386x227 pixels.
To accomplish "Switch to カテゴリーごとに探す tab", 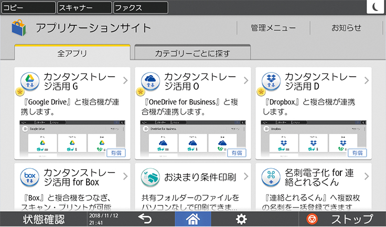I will point(192,53).
